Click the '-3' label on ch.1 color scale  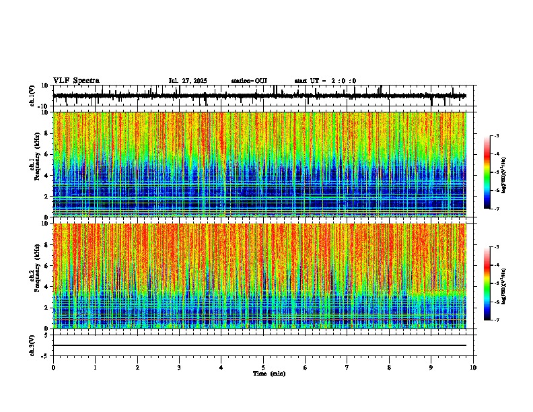(497, 135)
